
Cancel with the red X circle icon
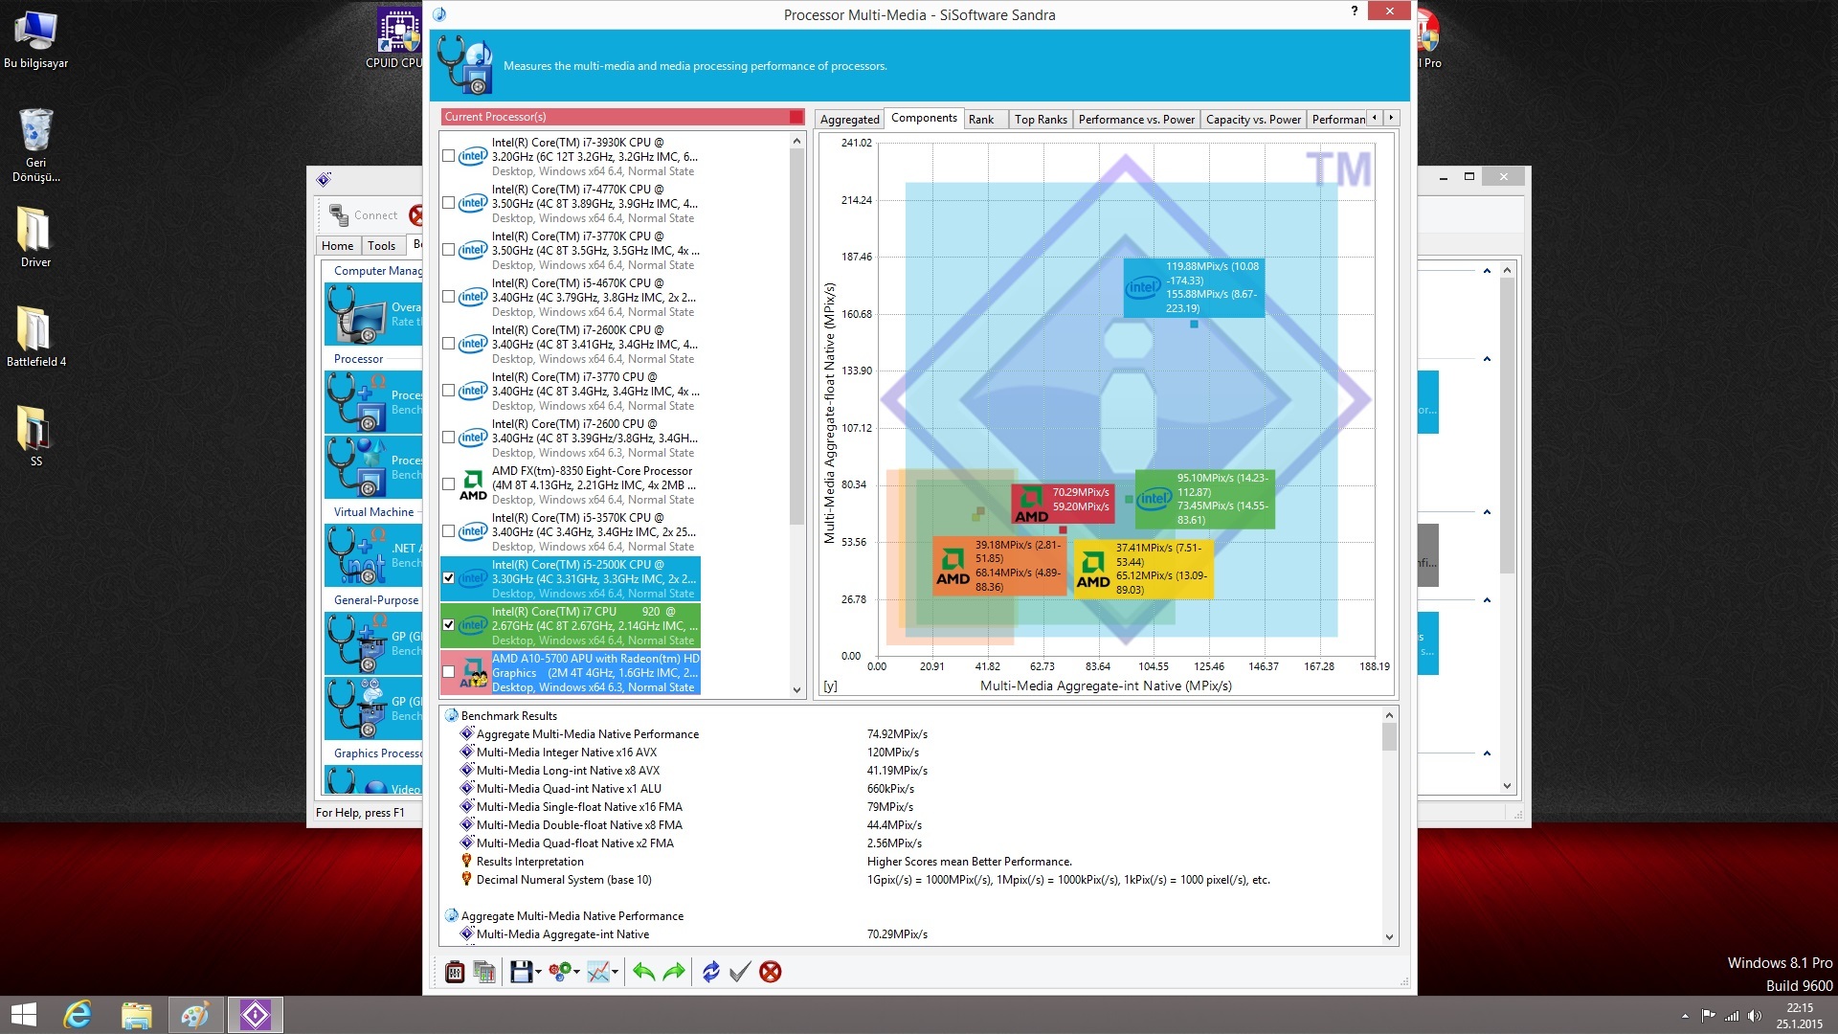[770, 973]
